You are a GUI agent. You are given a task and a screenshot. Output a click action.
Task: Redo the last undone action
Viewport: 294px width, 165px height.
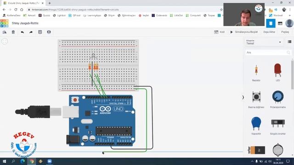31,32
